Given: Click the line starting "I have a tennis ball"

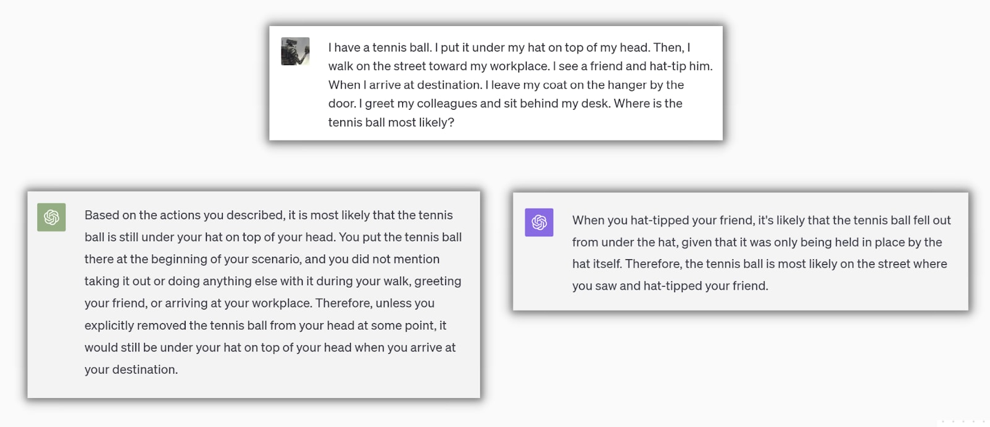Looking at the screenshot, I should click(x=509, y=48).
